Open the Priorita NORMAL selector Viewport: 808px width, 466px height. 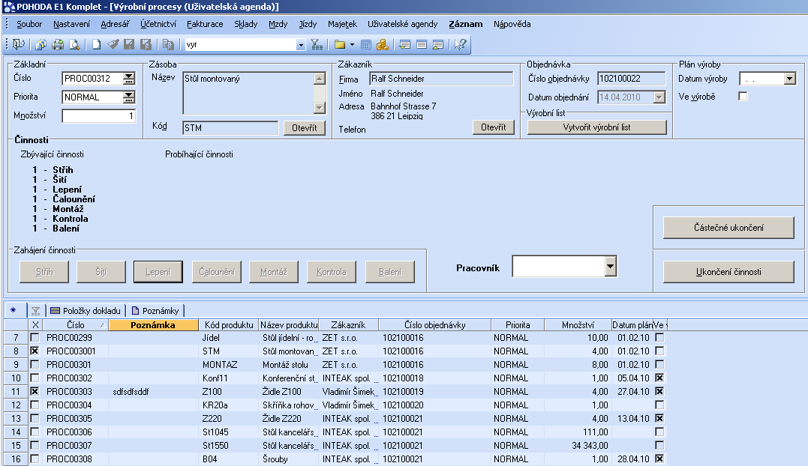click(129, 97)
